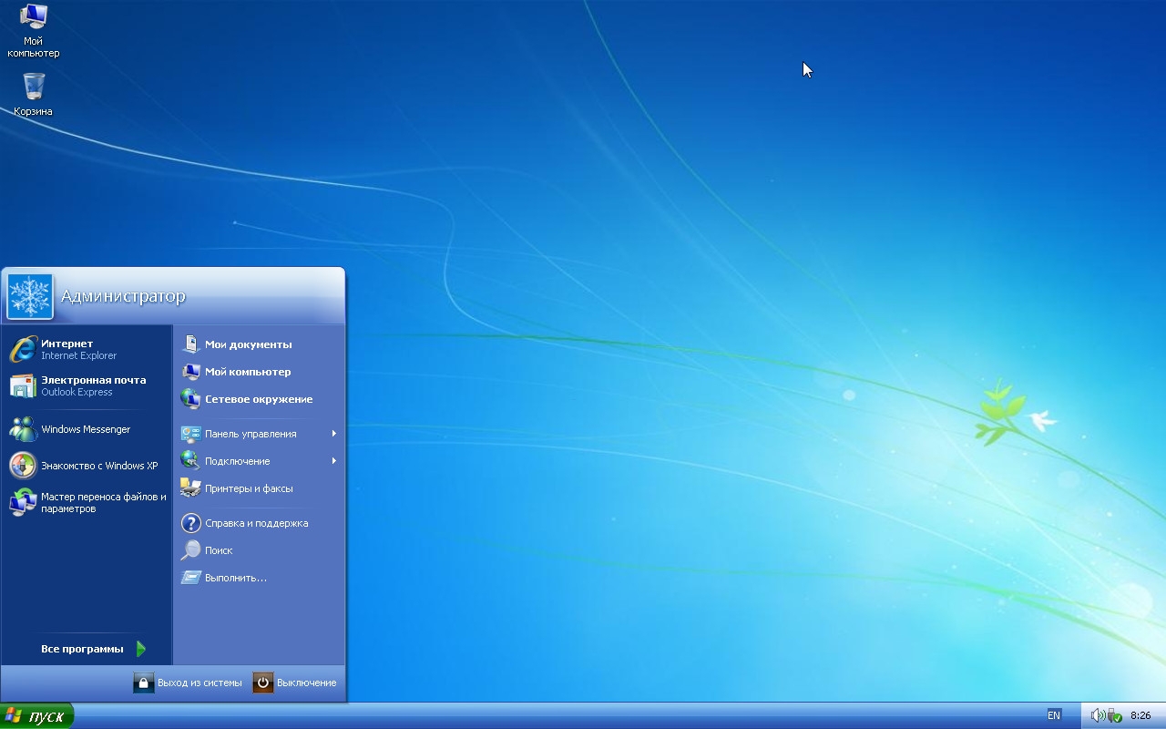The height and width of the screenshot is (729, 1166).
Task: Open Справка и поддержка help center
Action: (x=259, y=523)
